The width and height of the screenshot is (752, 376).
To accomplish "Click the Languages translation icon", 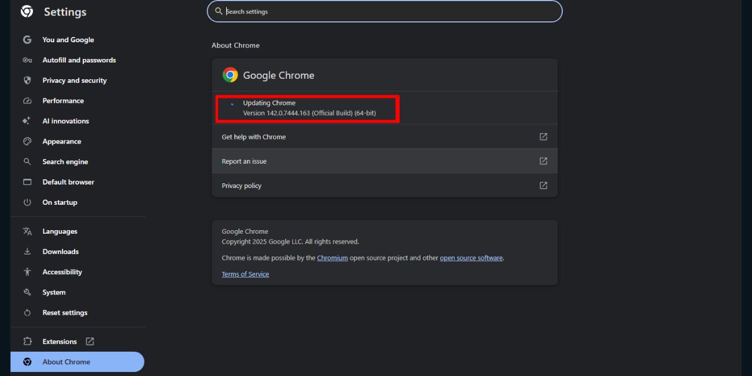I will click(x=27, y=231).
